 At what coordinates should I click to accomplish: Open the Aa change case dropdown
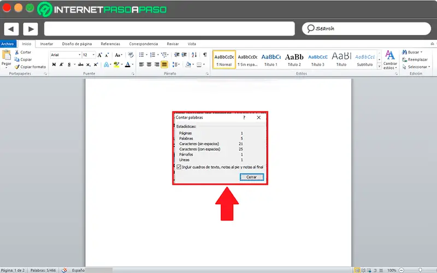point(119,55)
